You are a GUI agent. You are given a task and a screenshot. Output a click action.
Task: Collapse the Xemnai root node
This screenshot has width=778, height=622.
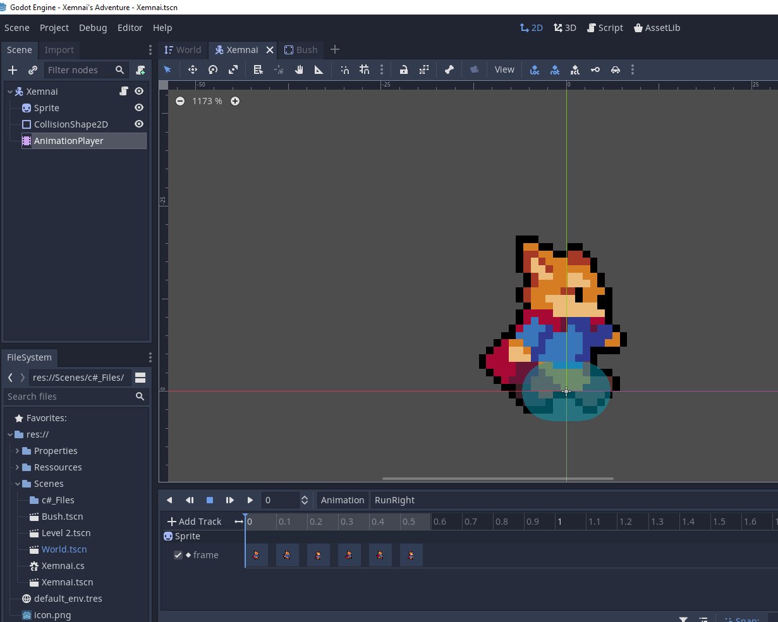[x=10, y=92]
